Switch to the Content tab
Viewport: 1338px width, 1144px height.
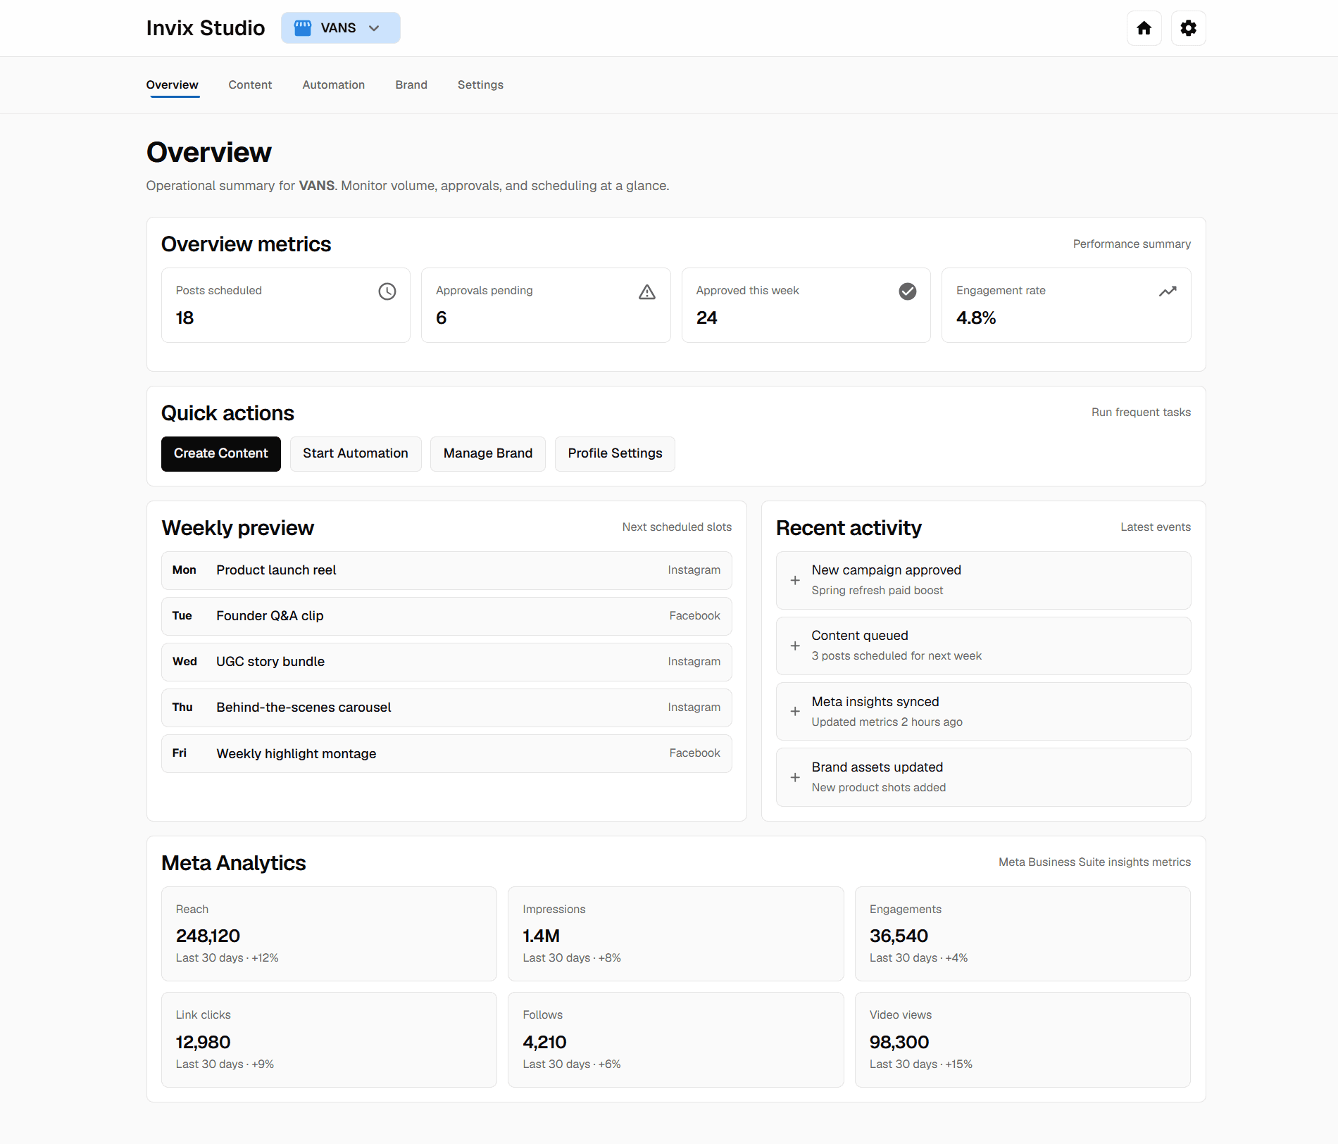[x=250, y=84]
